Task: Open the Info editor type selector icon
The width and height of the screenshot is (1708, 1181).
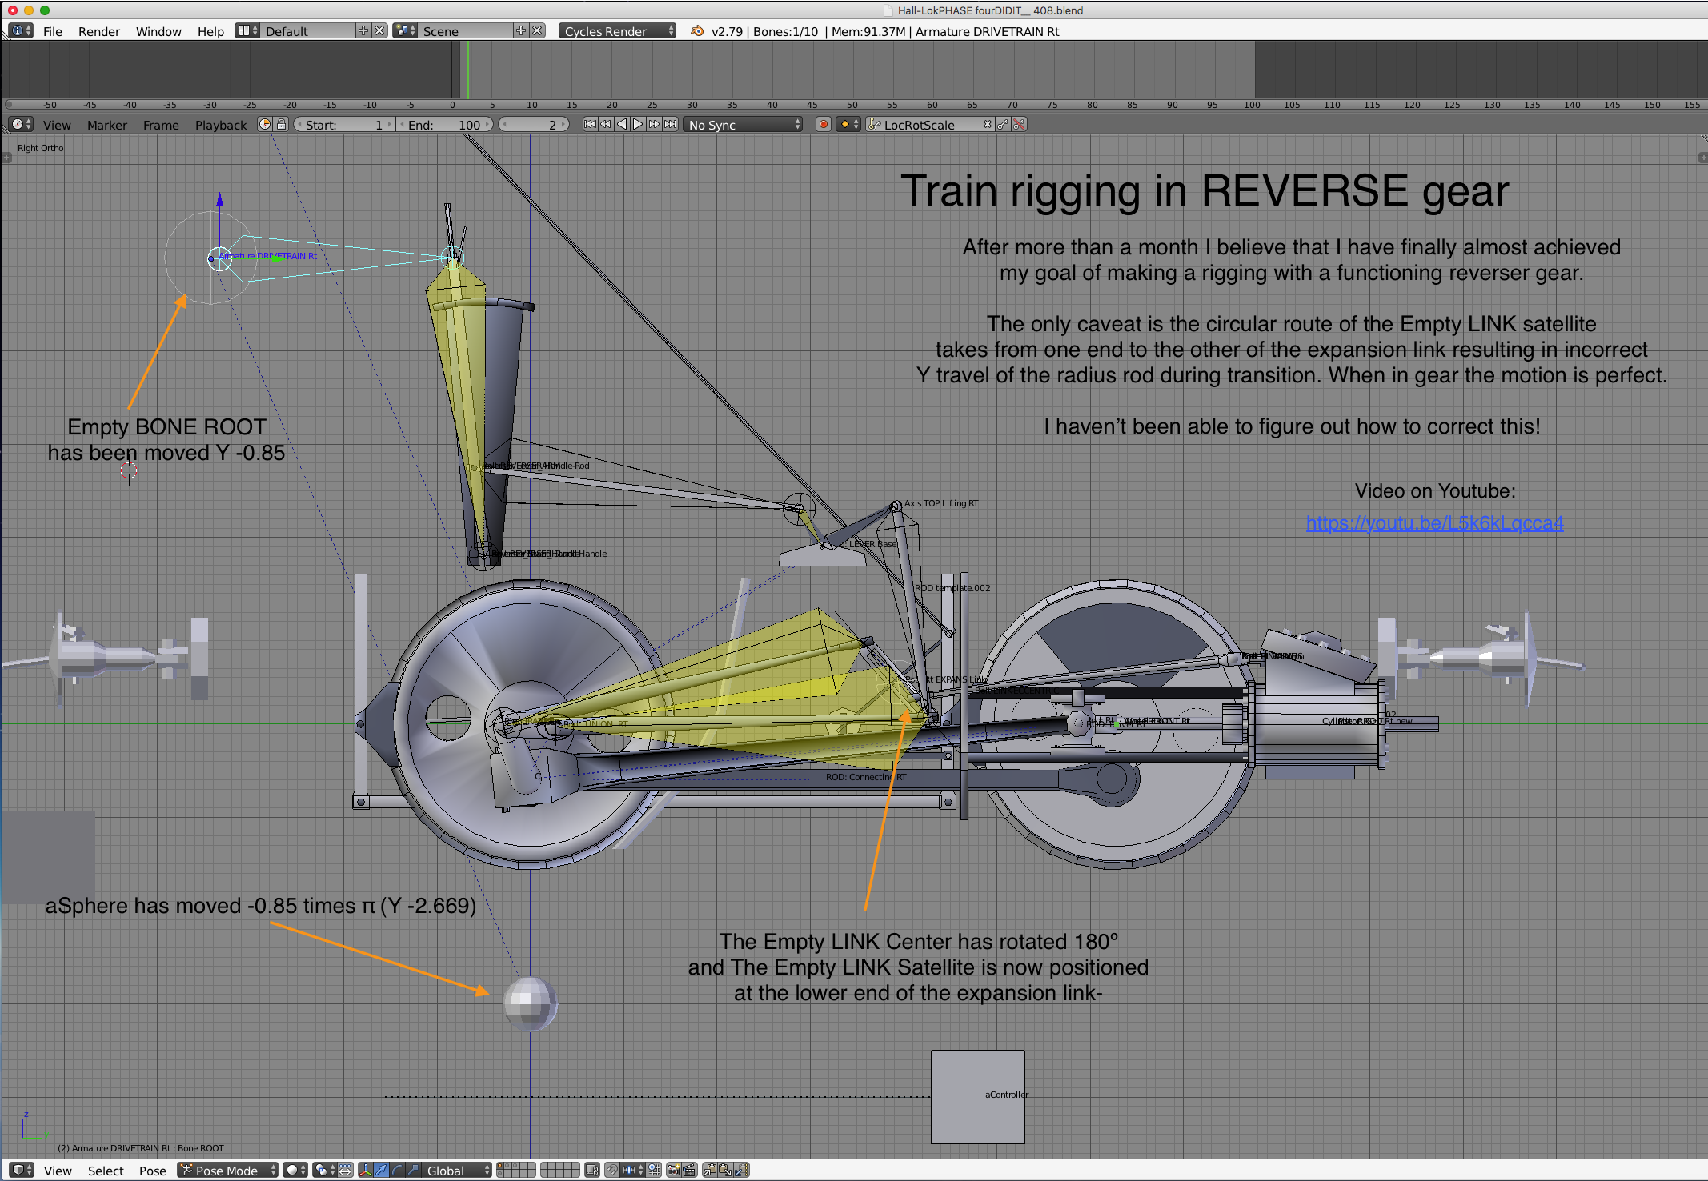Action: 21,31
